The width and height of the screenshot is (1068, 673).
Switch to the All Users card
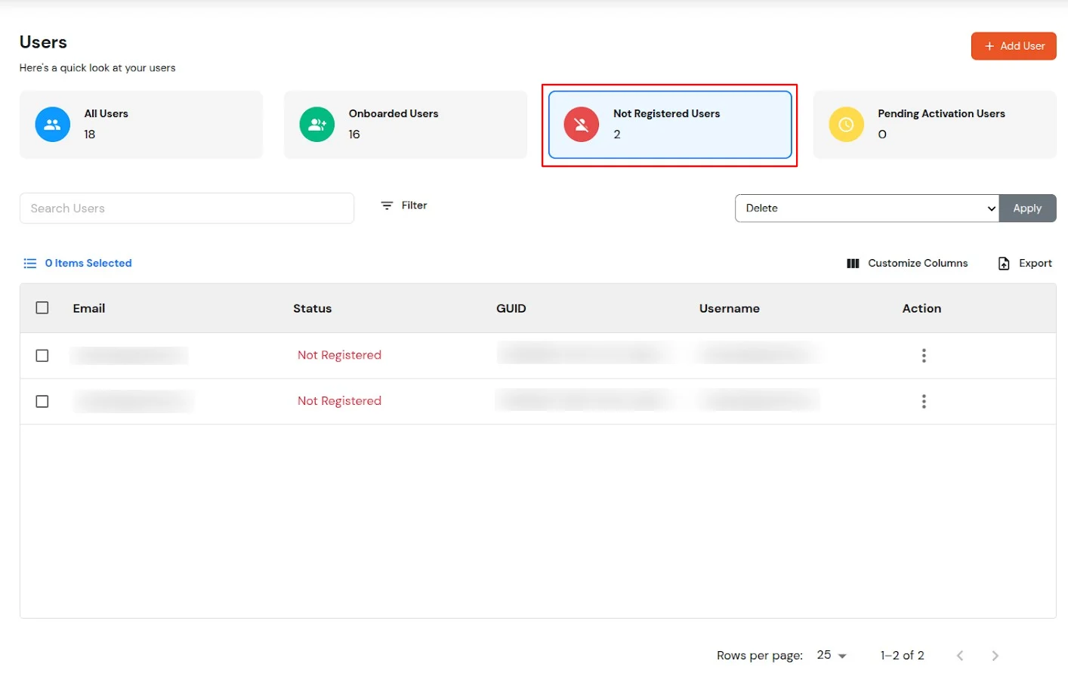tap(141, 124)
